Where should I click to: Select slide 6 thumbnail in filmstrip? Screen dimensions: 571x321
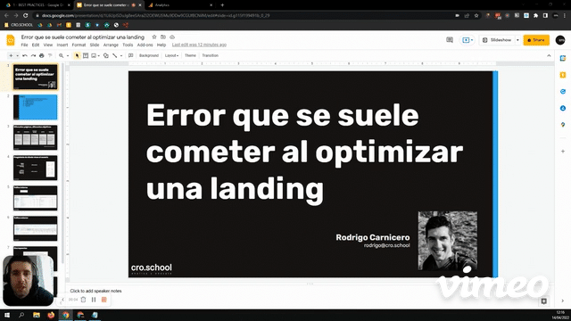[36, 228]
